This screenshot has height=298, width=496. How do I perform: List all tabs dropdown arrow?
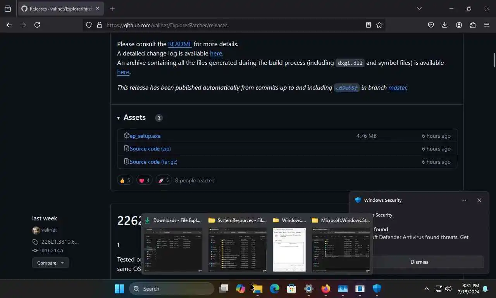pos(419,9)
